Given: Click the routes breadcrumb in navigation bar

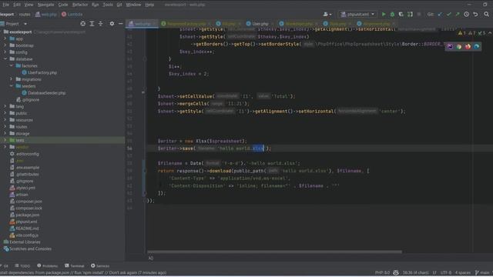Looking at the screenshot, I should coord(25,15).
